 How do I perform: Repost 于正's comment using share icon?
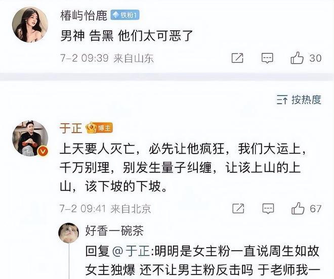point(238,208)
